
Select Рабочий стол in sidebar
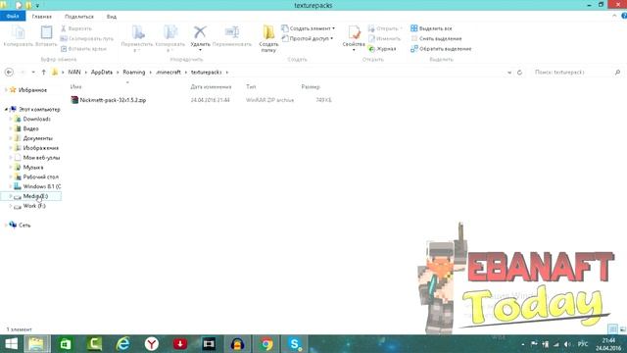[41, 176]
